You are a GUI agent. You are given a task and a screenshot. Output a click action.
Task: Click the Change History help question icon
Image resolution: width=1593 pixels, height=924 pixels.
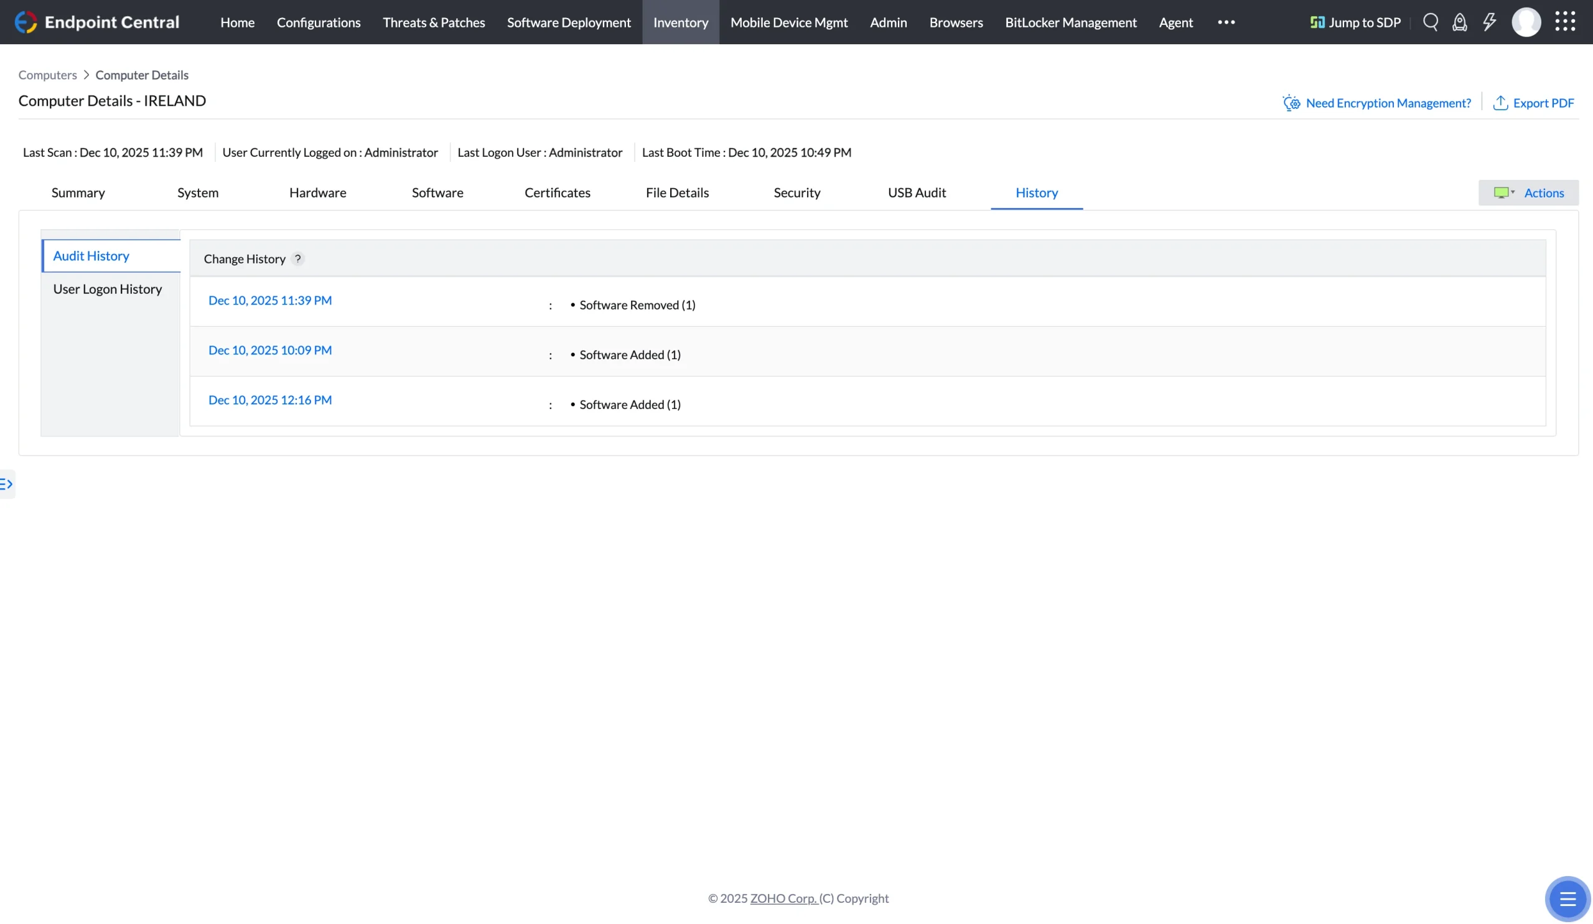pos(297,258)
